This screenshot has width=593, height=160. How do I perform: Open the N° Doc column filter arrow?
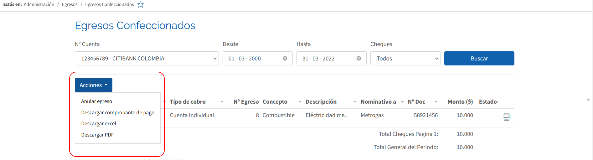[x=436, y=102]
